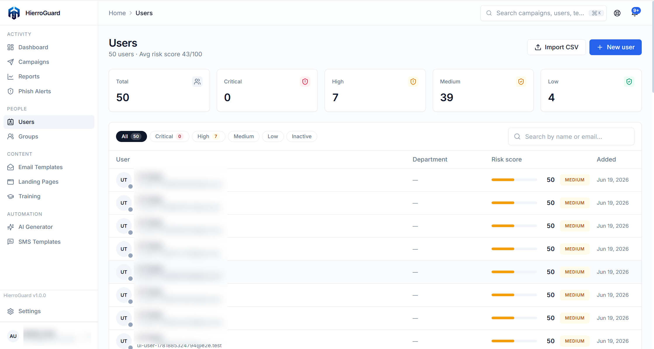Screen dimensions: 654x349
Task: Click the MEDIUM badge in fifth user row
Action: click(x=575, y=272)
